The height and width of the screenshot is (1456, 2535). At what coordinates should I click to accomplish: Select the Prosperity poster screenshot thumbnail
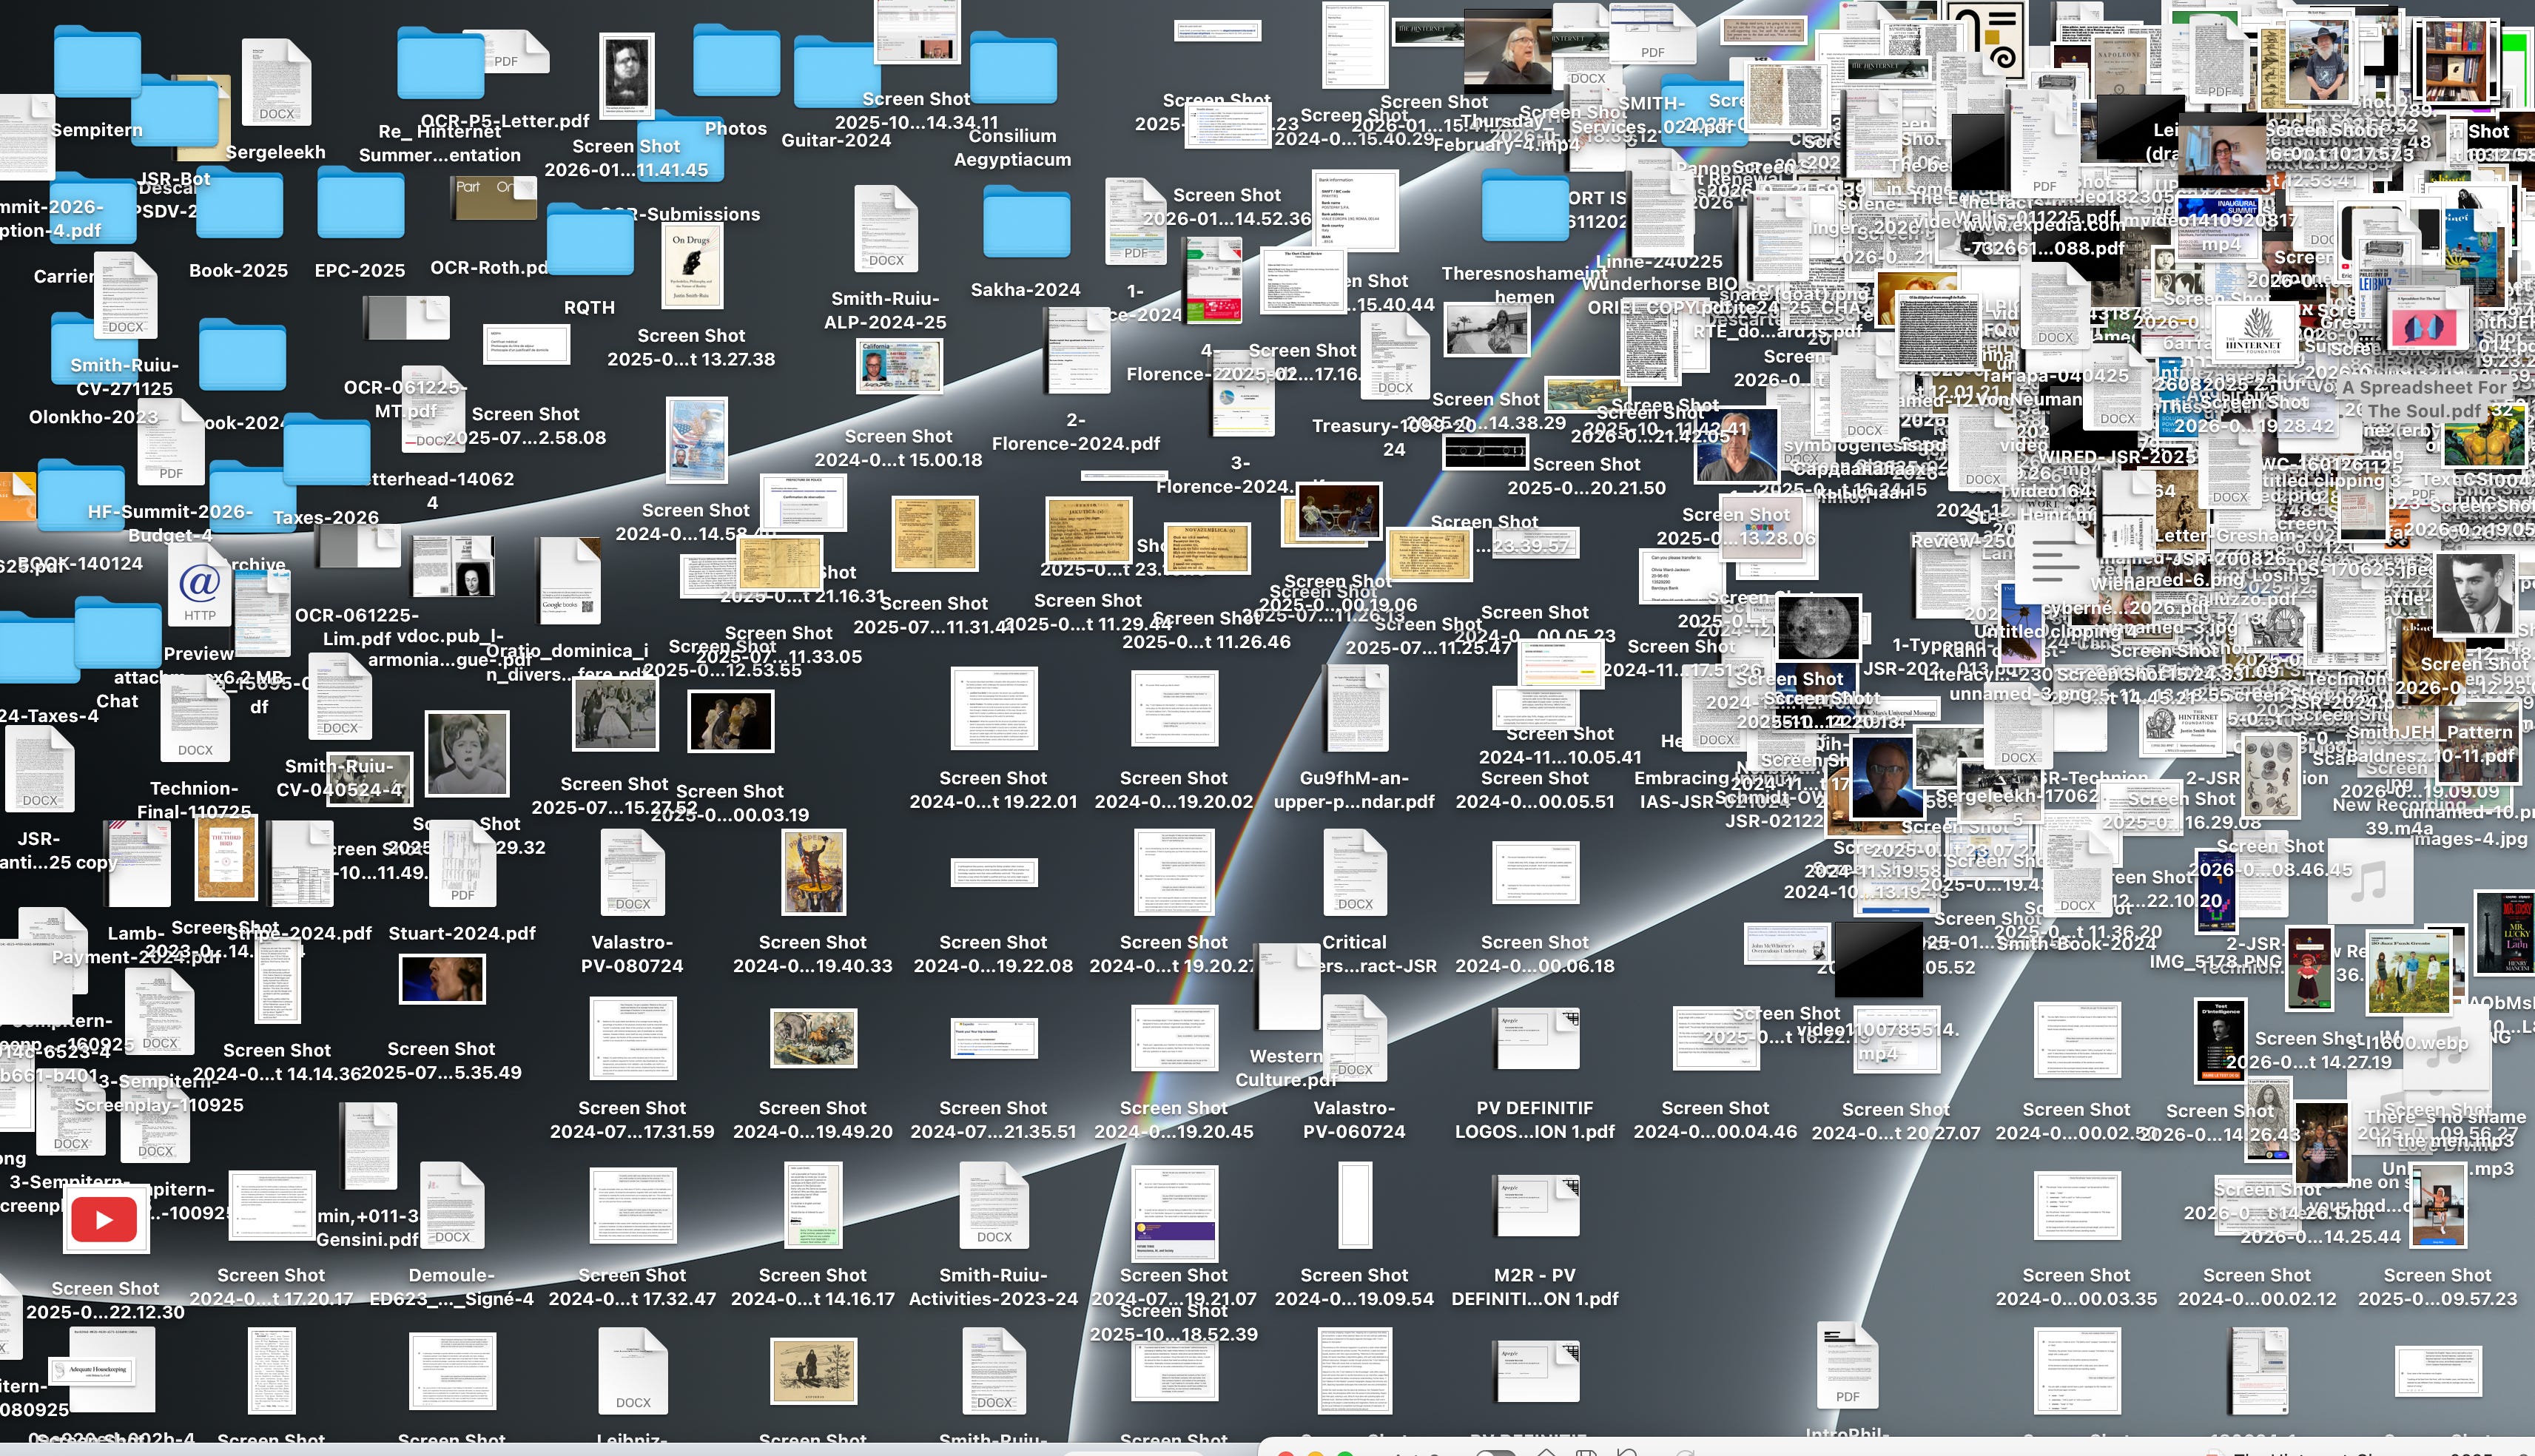click(x=813, y=872)
